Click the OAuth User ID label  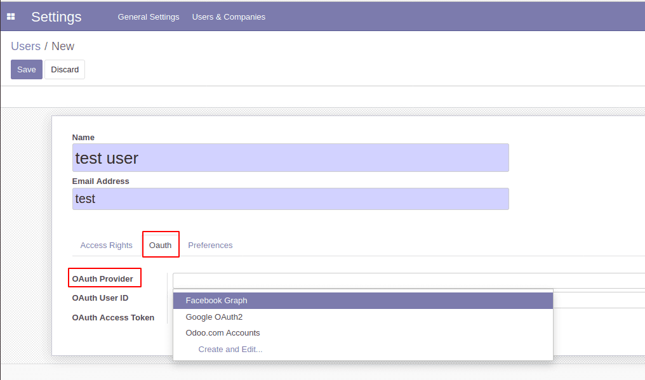coord(100,298)
